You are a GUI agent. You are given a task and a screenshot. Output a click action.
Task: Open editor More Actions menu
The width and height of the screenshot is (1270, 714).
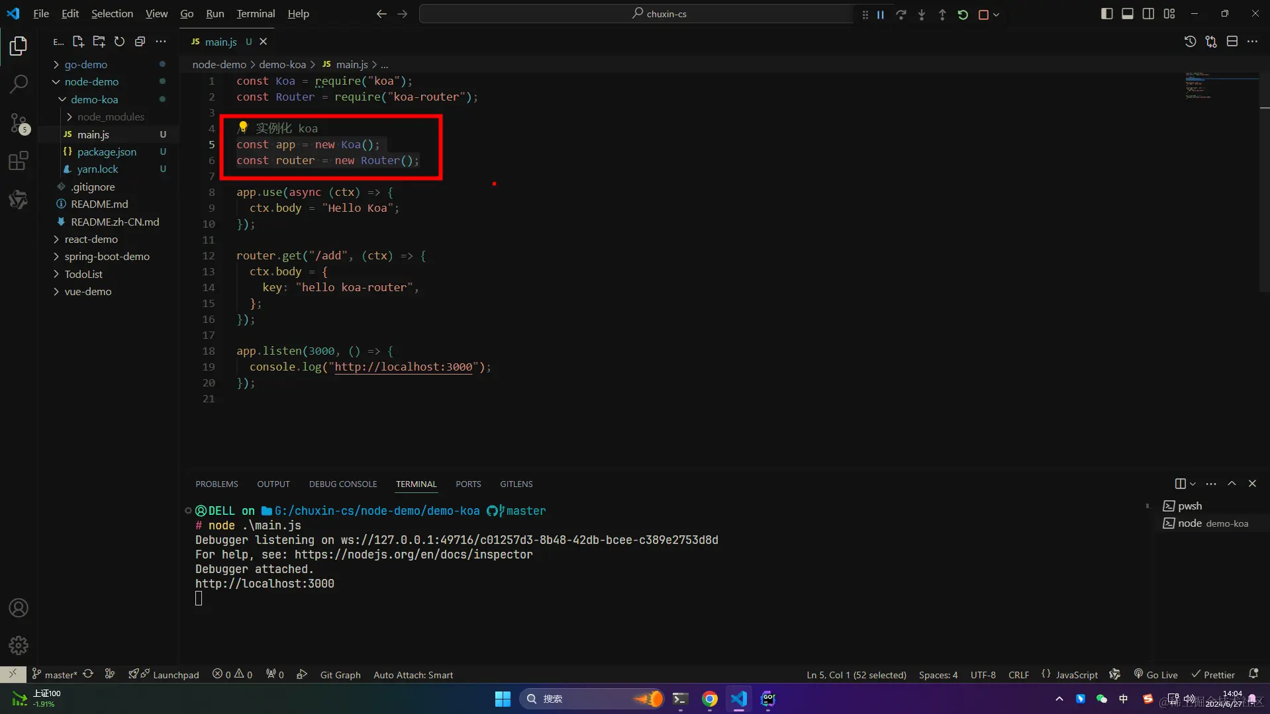pyautogui.click(x=1252, y=42)
